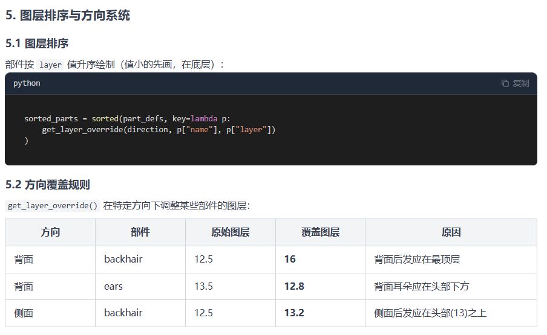Click the 背面后发应在最顶层 reason cell

click(417, 259)
